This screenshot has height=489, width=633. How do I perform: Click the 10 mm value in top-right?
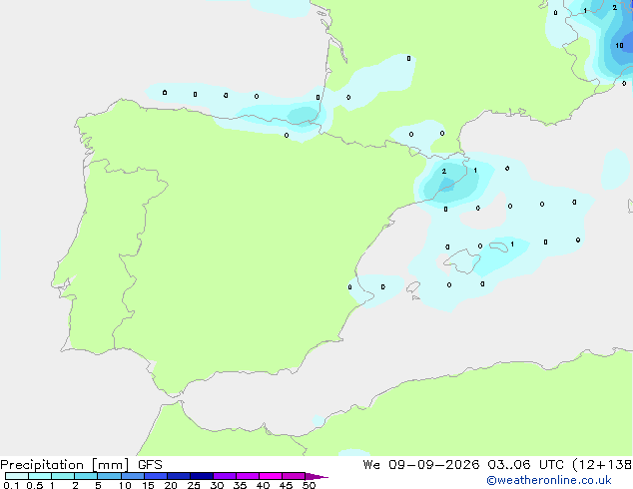pyautogui.click(x=619, y=46)
